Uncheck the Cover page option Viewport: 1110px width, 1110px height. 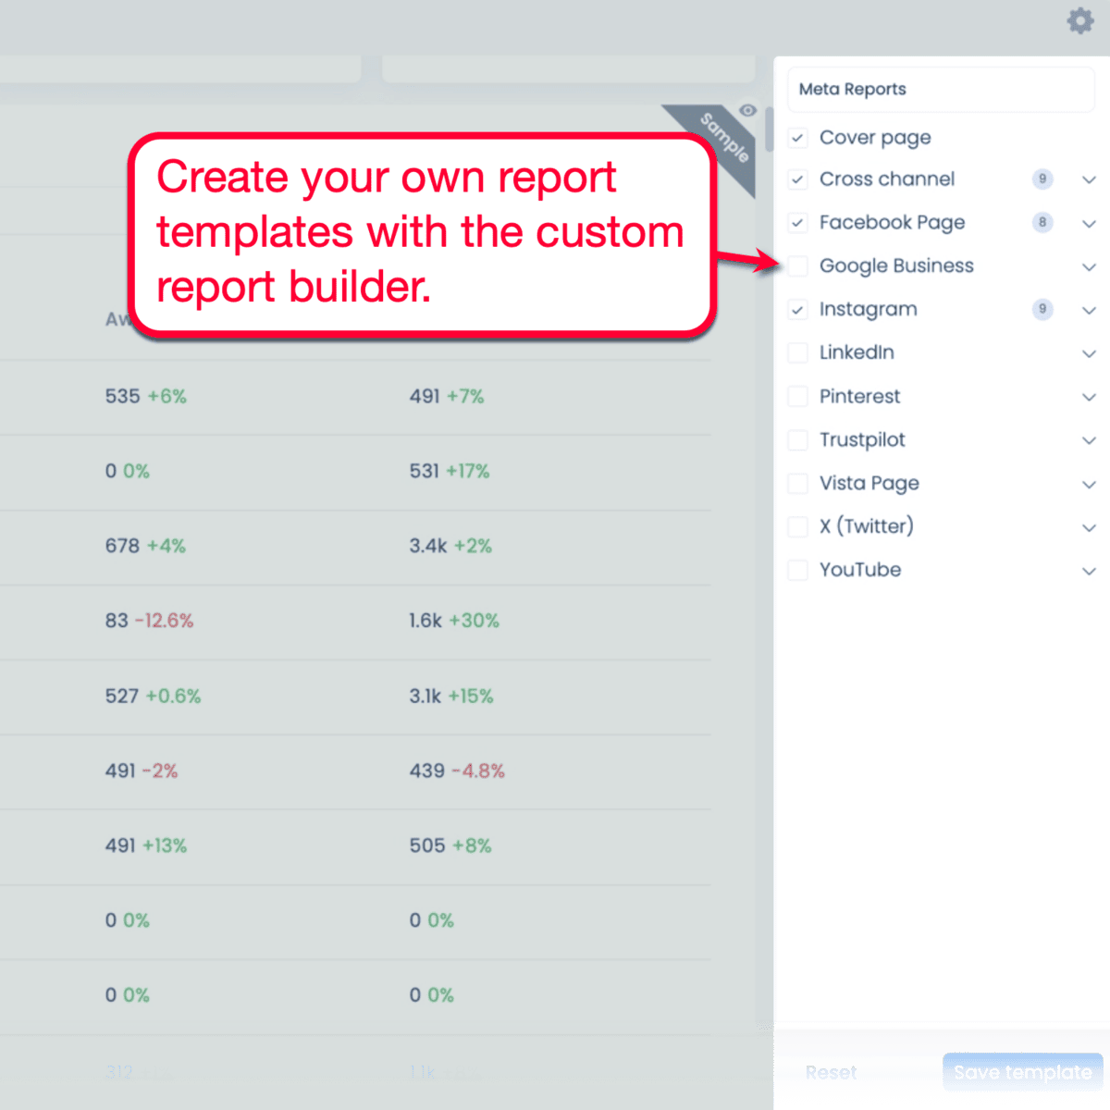coord(797,137)
